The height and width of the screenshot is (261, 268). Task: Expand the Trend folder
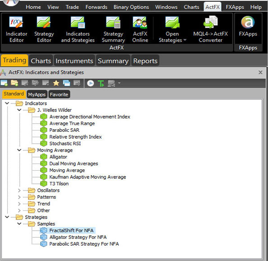[19, 204]
